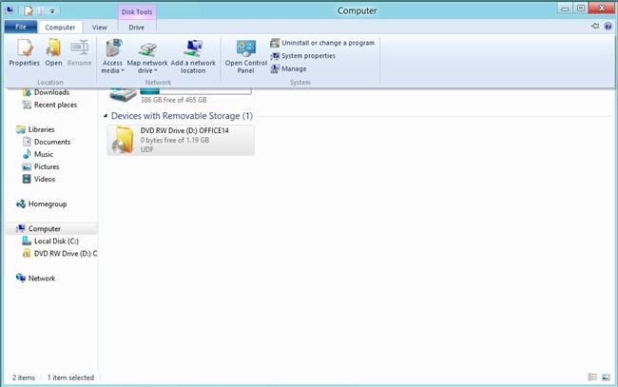Click the system icon in title bar corner

click(x=10, y=10)
